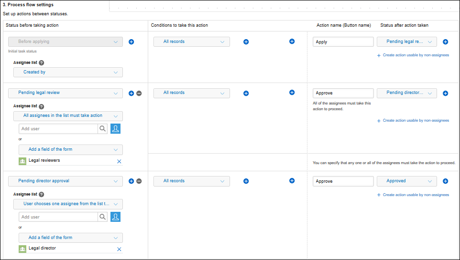This screenshot has height=260, width=460.
Task: Delete Legal director assignee entry
Action: [x=119, y=249]
